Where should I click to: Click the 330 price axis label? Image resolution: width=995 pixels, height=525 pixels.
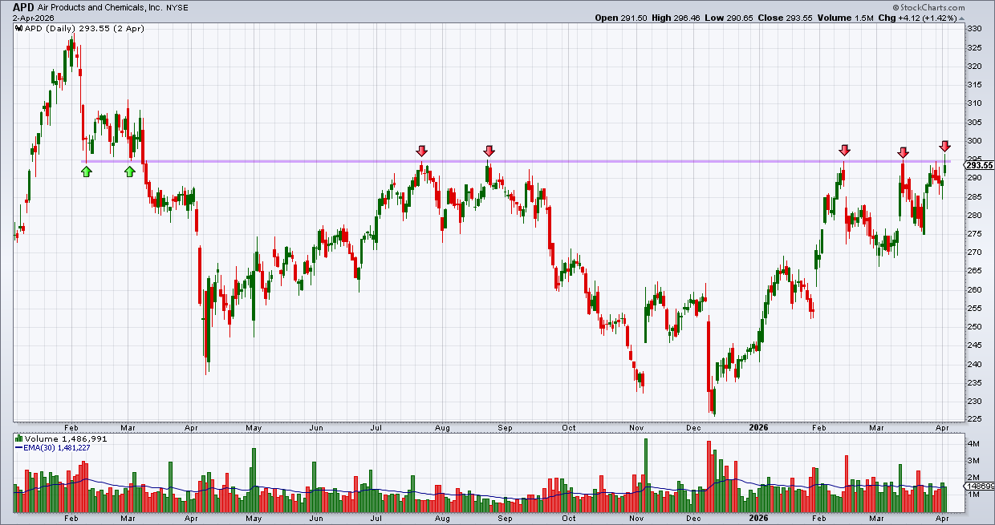(974, 29)
